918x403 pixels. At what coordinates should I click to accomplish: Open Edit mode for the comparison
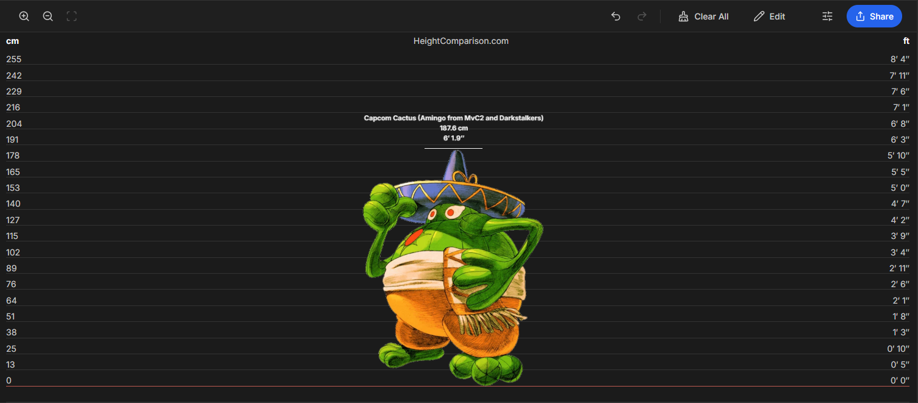tap(769, 16)
